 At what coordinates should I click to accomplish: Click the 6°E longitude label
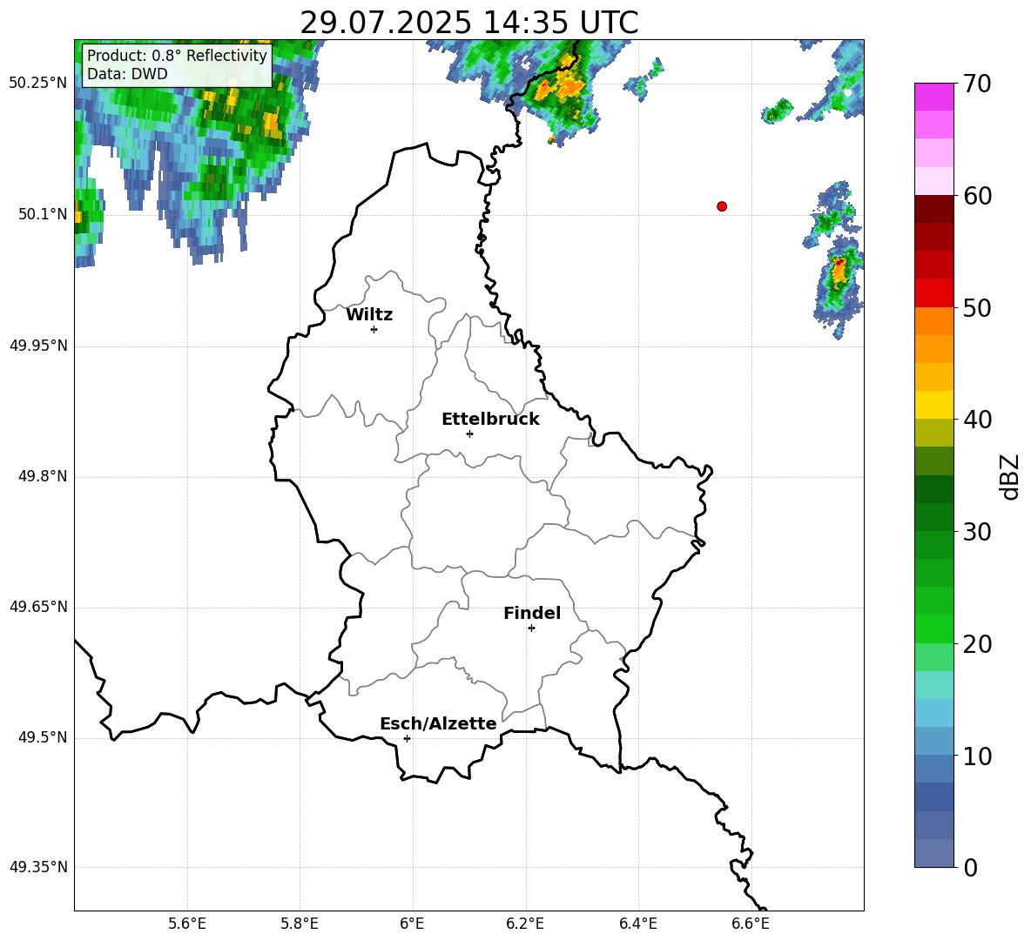pyautogui.click(x=412, y=924)
